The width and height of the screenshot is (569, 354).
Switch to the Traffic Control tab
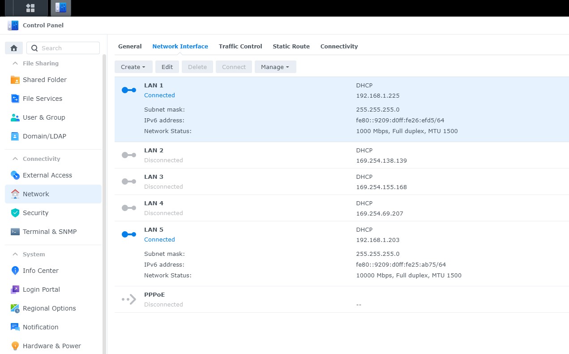pyautogui.click(x=240, y=46)
